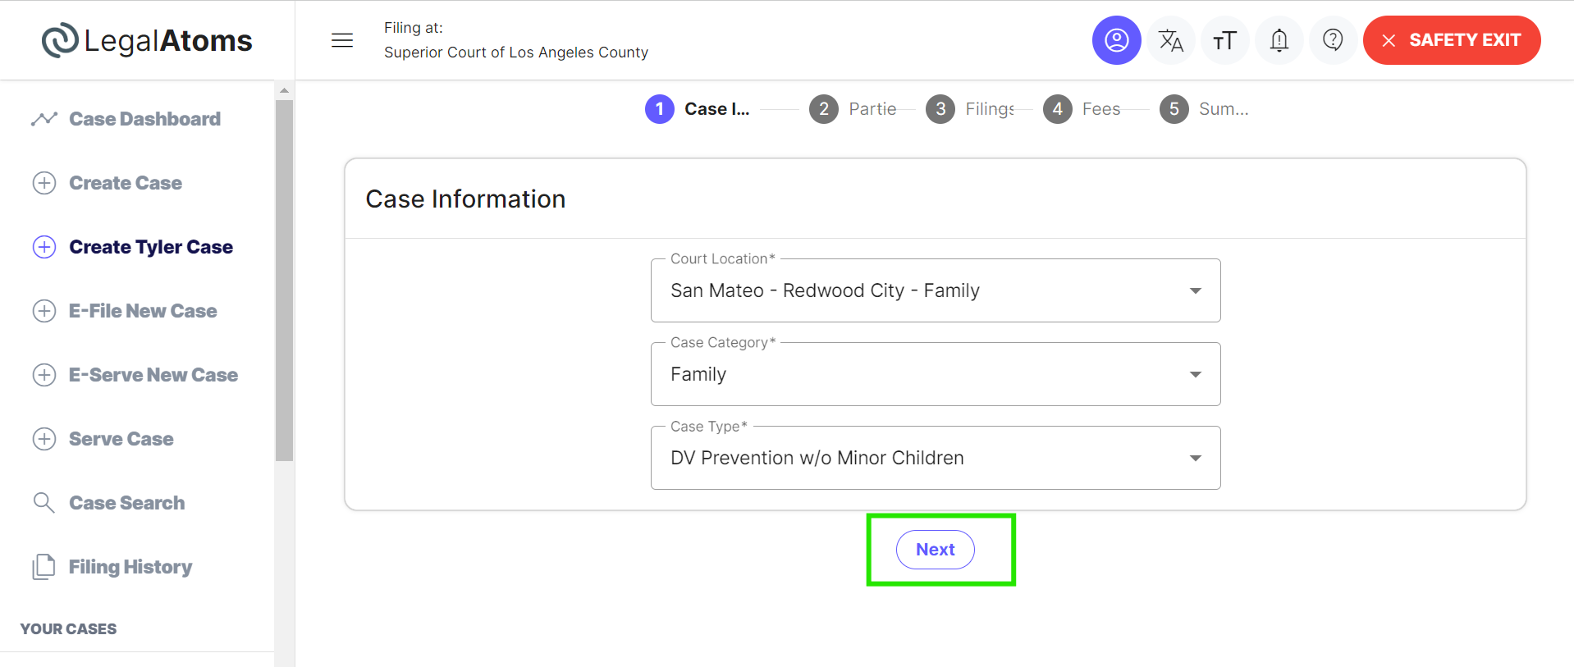Click the Case Search magnifier icon
This screenshot has height=667, width=1574.
point(44,503)
